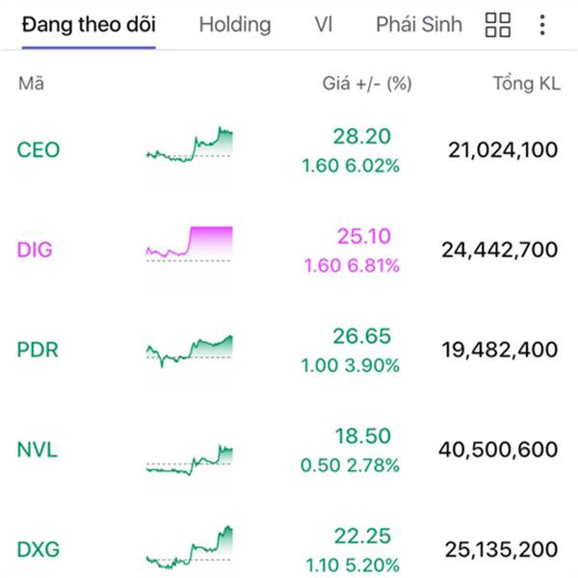Sort by Tổng KL column header
This screenshot has height=578, width=578.
527,83
